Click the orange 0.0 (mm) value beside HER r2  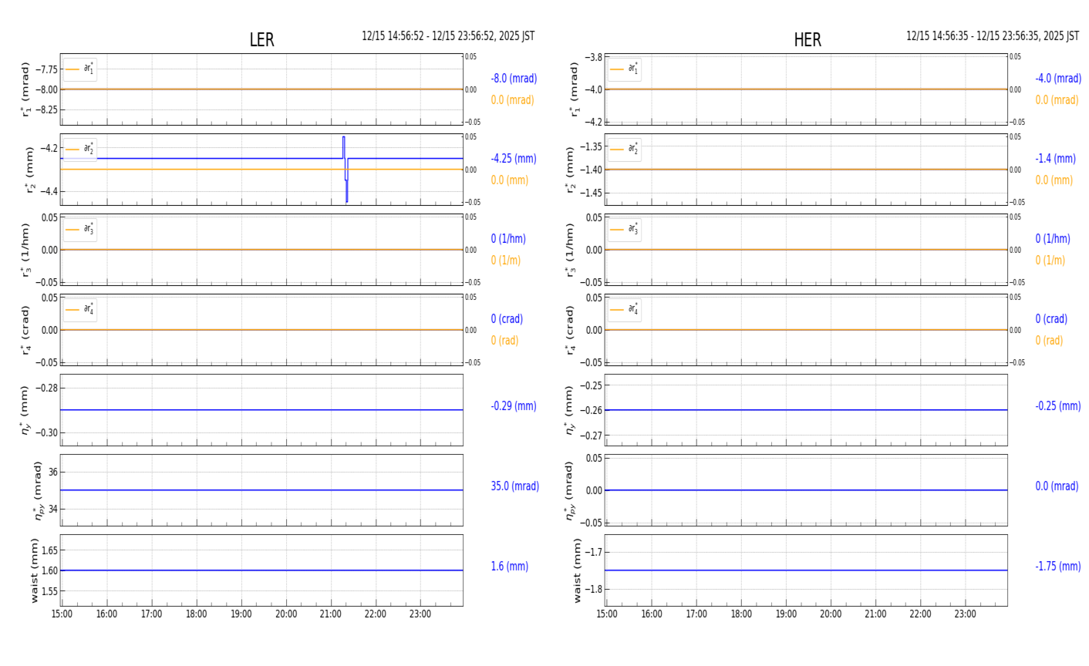pos(1054,180)
